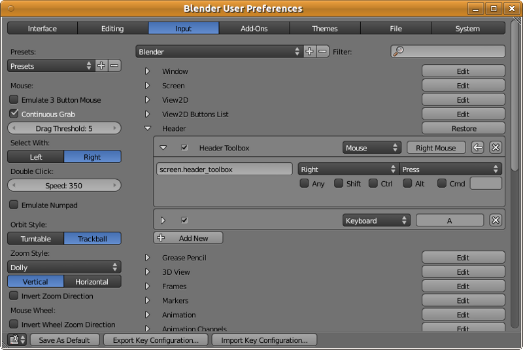The image size is (523, 350).
Task: Enable Emulate Numpad option
Action: click(14, 205)
